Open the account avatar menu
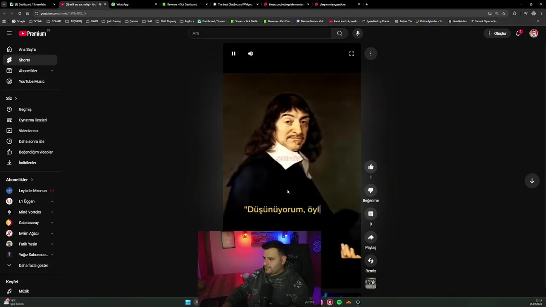This screenshot has height=307, width=546. tap(534, 33)
